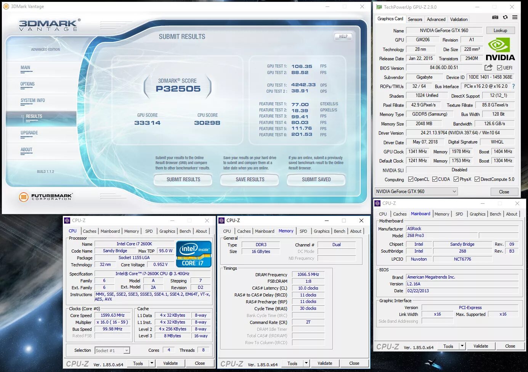Toggle the CUDA checkbox
The image size is (528, 372).
click(435, 179)
